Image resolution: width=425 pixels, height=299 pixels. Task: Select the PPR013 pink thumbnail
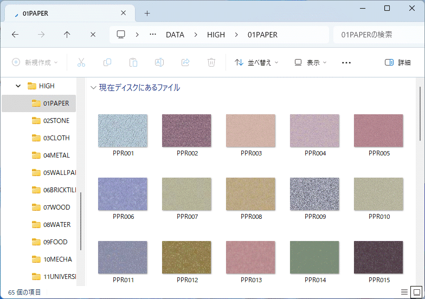pos(250,258)
